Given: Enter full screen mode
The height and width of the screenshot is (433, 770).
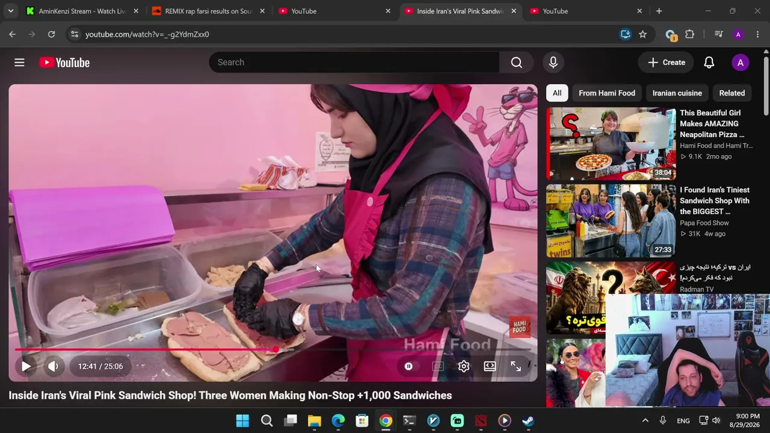Looking at the screenshot, I should 516,366.
